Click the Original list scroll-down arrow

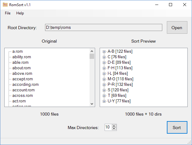point(92,104)
